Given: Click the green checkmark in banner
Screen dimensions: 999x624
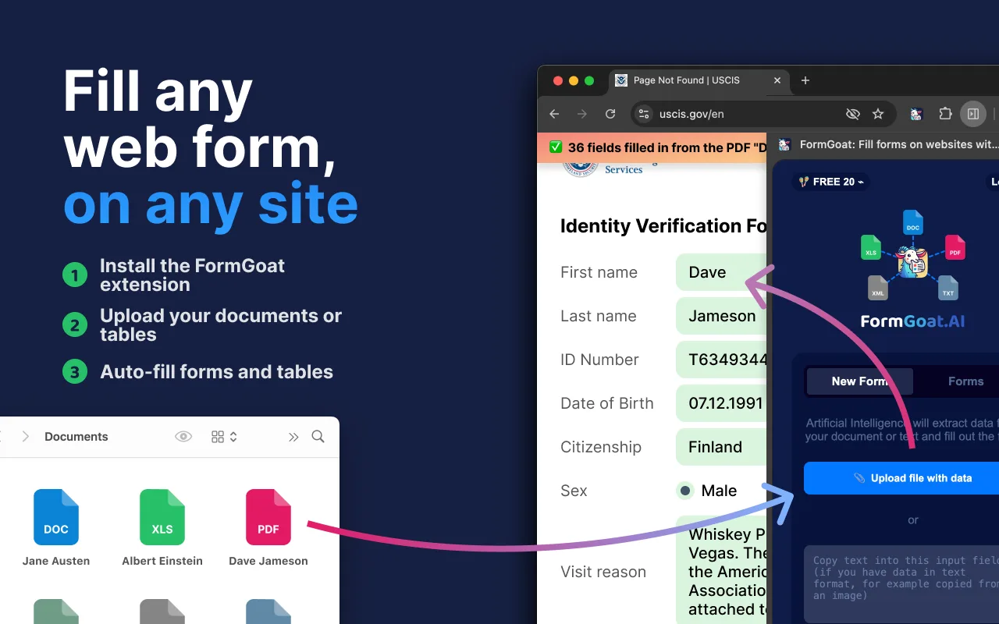Looking at the screenshot, I should click(x=556, y=147).
